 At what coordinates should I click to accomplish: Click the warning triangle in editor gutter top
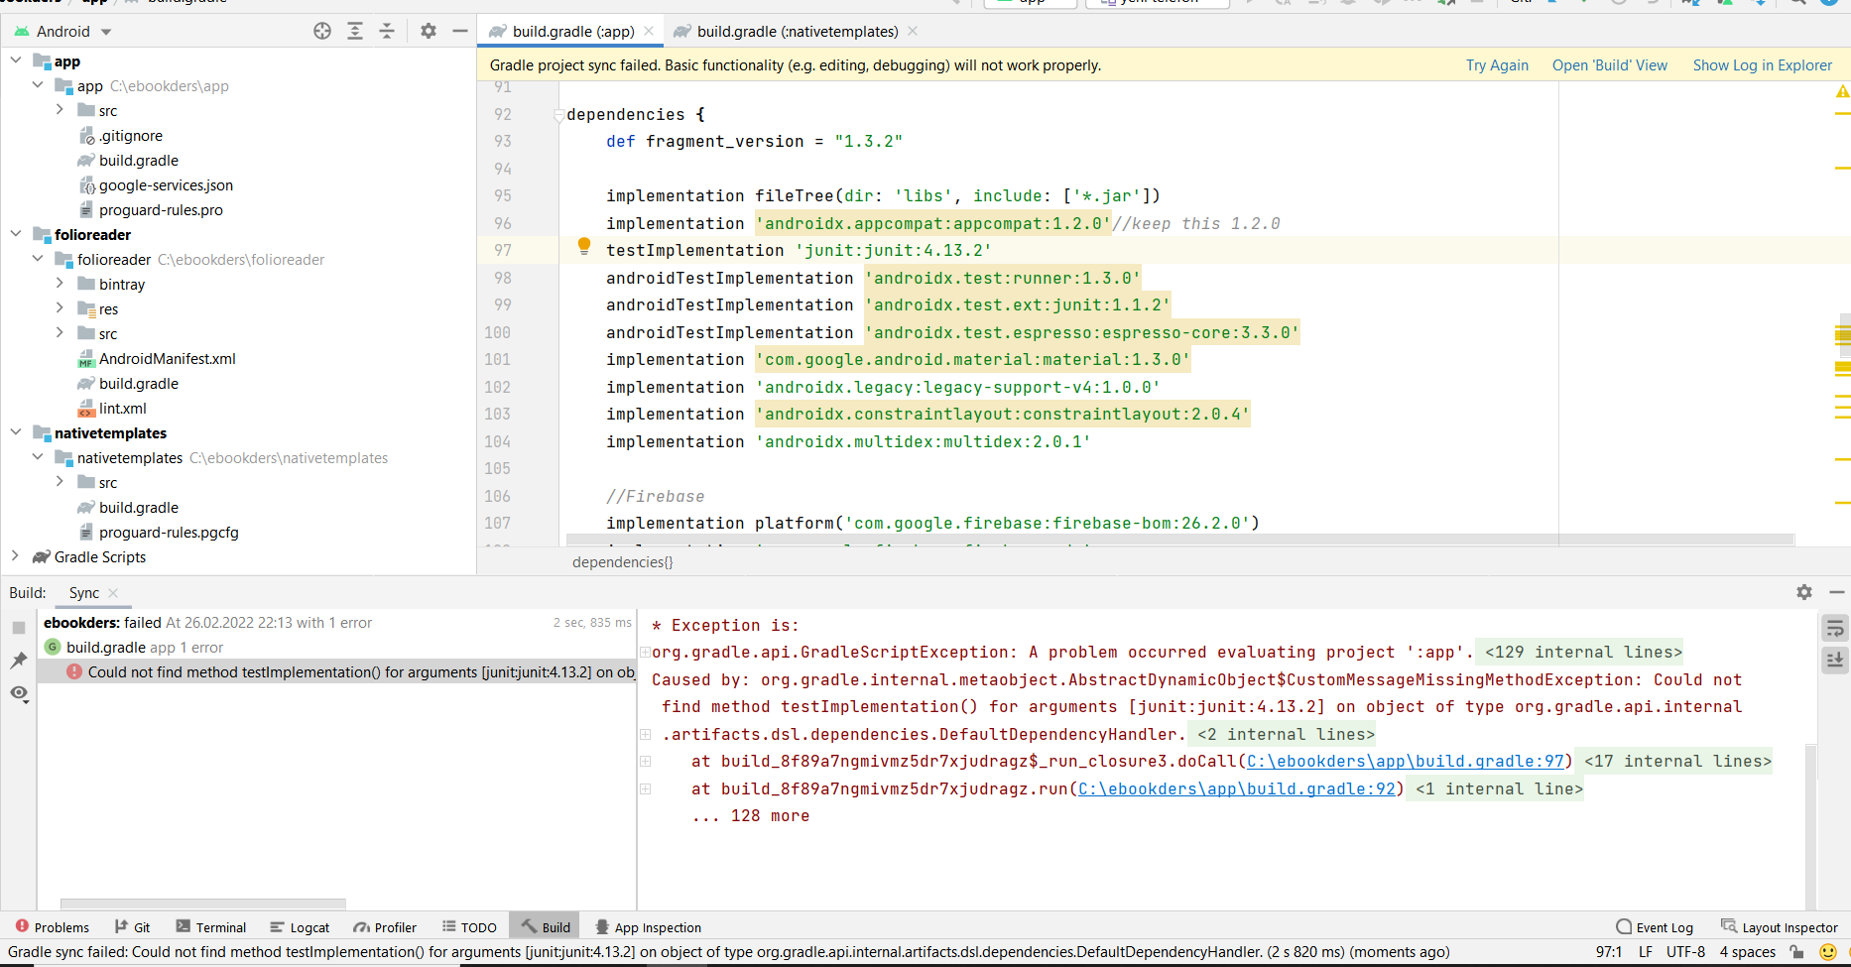coord(1842,91)
